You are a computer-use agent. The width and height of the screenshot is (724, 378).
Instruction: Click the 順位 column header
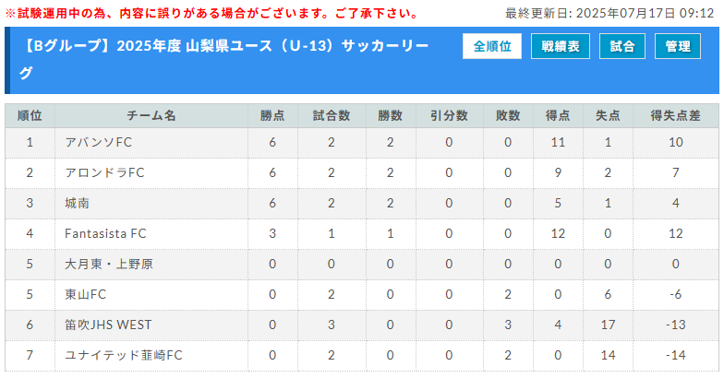[x=30, y=116]
